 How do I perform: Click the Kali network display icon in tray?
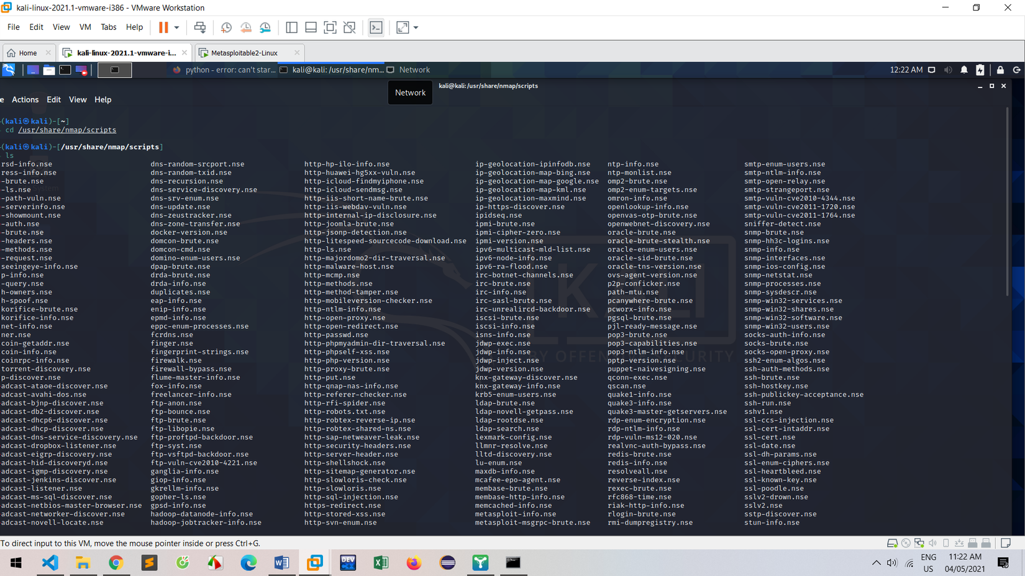point(932,70)
